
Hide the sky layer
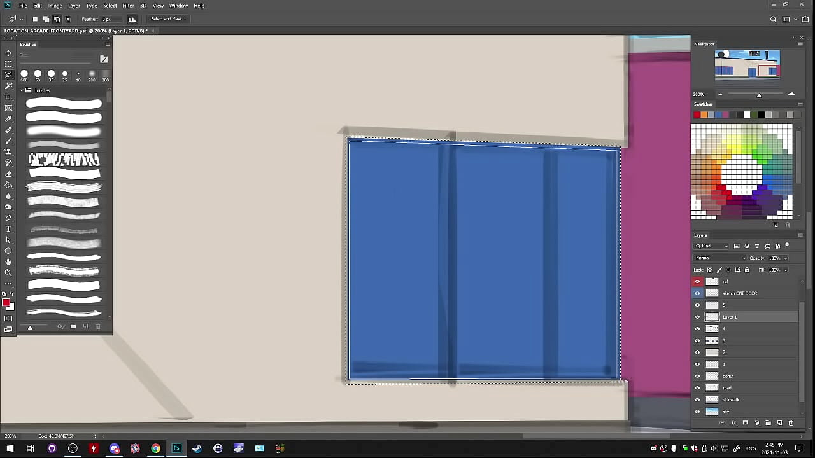pos(697,412)
